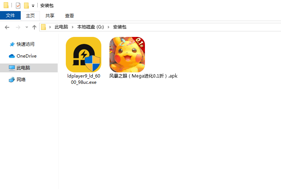Click the folder system icon at title bar left

coord(6,6)
